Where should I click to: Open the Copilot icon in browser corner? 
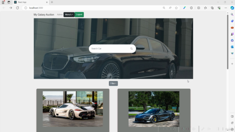point(232,8)
